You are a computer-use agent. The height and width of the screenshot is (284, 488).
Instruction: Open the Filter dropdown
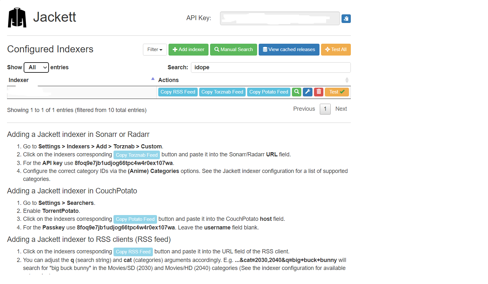[x=155, y=49]
